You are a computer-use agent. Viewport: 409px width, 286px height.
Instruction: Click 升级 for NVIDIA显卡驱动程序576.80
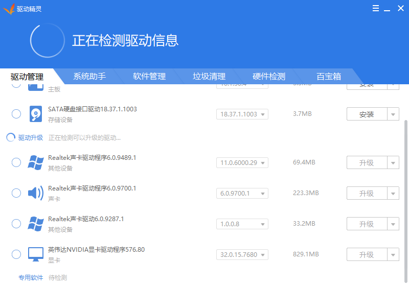367,254
